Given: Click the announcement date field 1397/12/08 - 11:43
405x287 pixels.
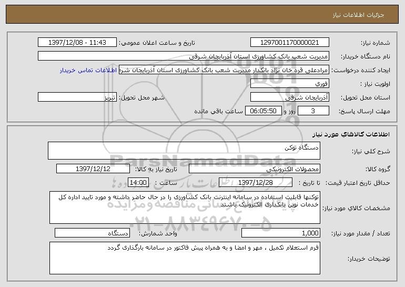Looking at the screenshot, I should point(77,43).
